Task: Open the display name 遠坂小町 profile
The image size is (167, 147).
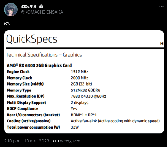Action: [x=29, y=7]
